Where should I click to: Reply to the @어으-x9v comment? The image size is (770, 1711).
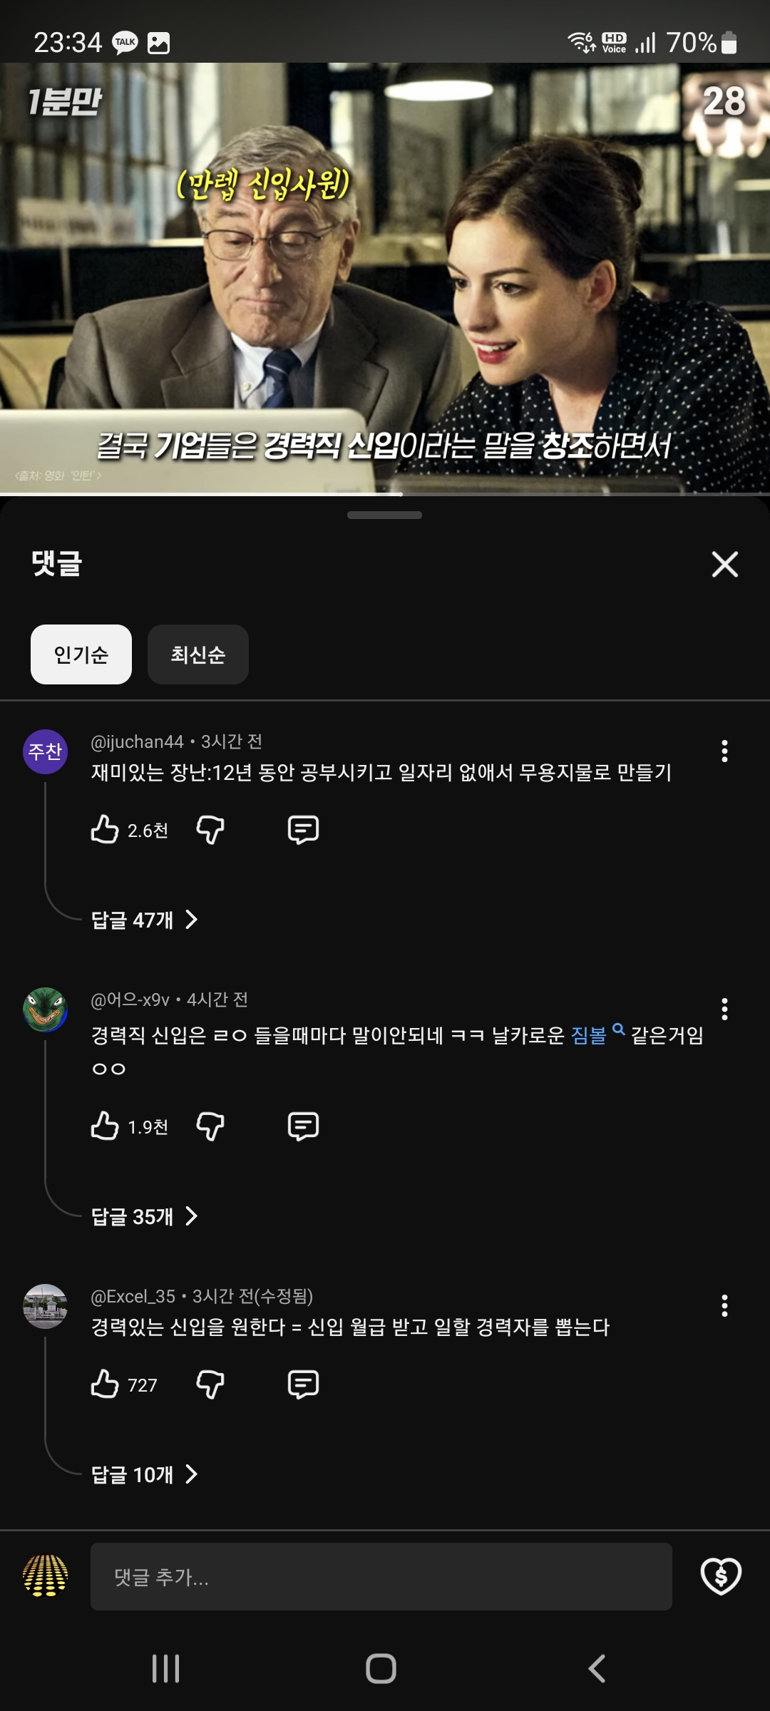pos(303,1126)
